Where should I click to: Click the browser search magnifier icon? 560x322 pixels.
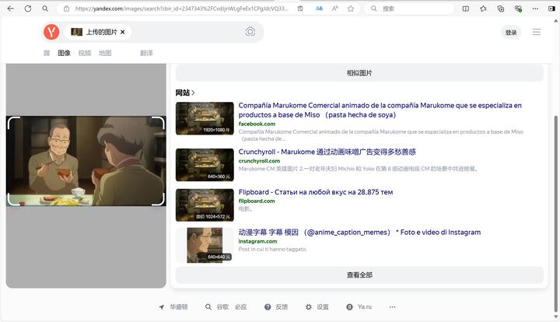45,9
